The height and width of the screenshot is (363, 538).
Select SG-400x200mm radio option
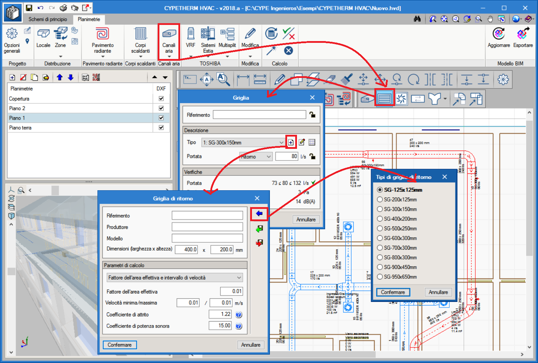coord(380,219)
